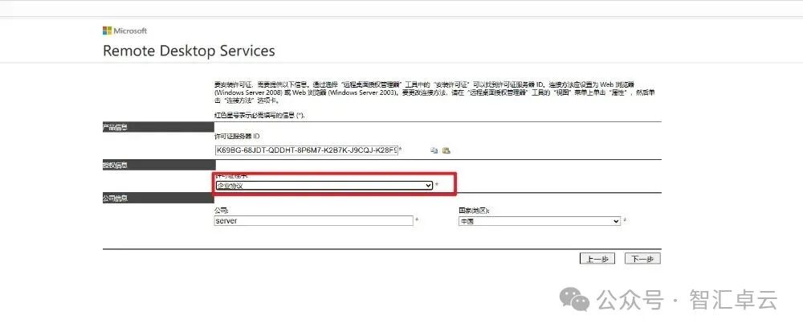The image size is (803, 332).
Task: Click the copy icon beside license server ID
Action: tap(434, 150)
